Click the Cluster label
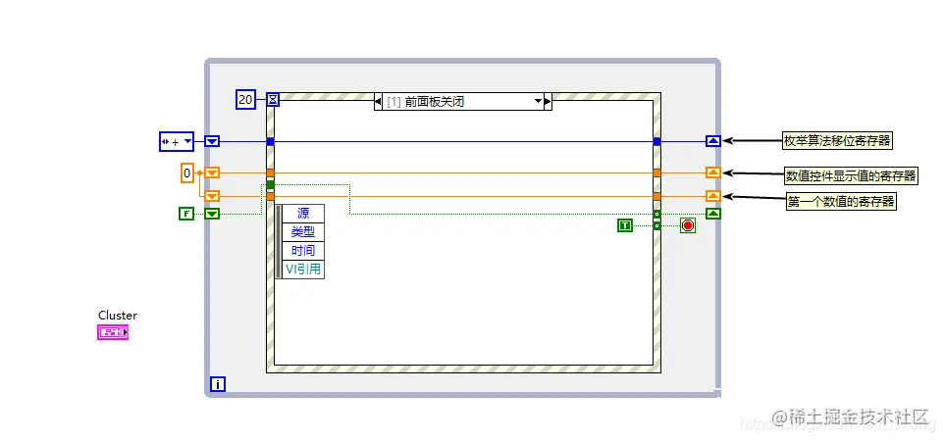Image resolution: width=944 pixels, height=442 pixels. point(118,316)
